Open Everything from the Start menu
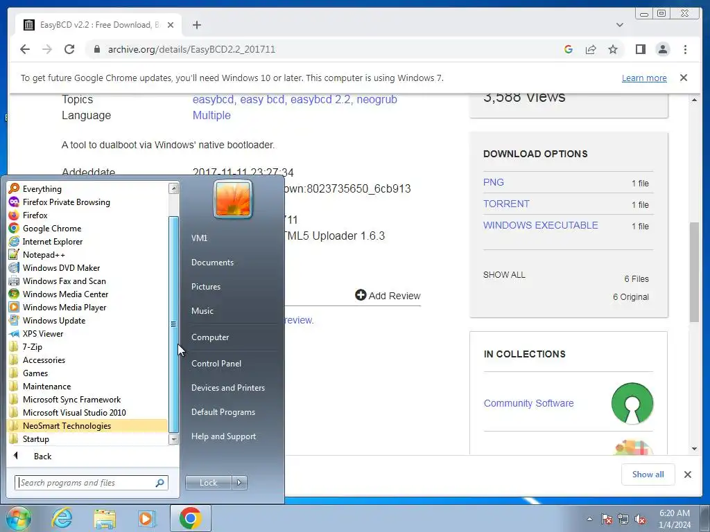This screenshot has height=532, width=710. (42, 188)
